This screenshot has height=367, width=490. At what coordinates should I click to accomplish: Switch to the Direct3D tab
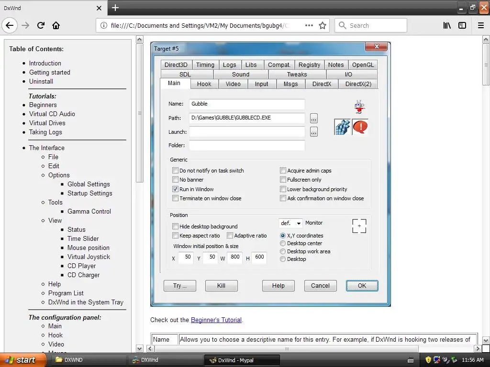[176, 65]
